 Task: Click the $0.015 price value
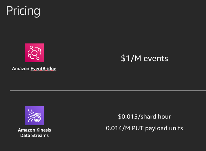click(128, 117)
